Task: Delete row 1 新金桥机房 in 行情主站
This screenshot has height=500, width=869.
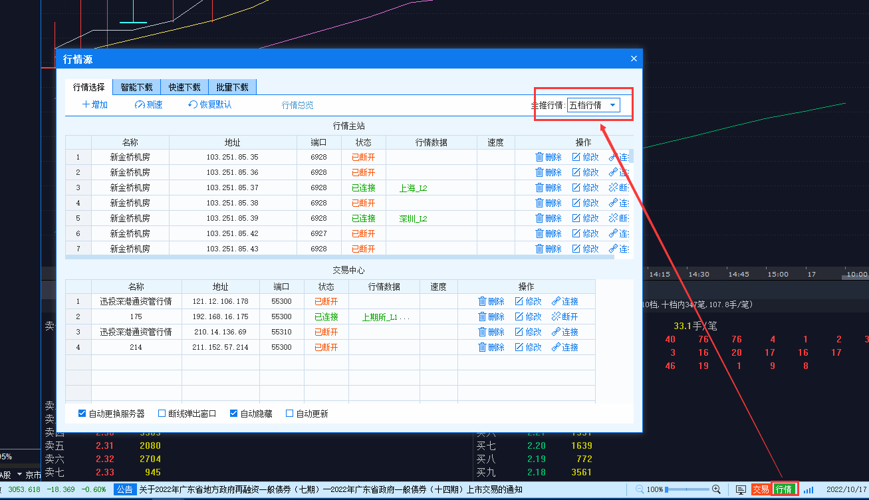Action: coord(548,158)
